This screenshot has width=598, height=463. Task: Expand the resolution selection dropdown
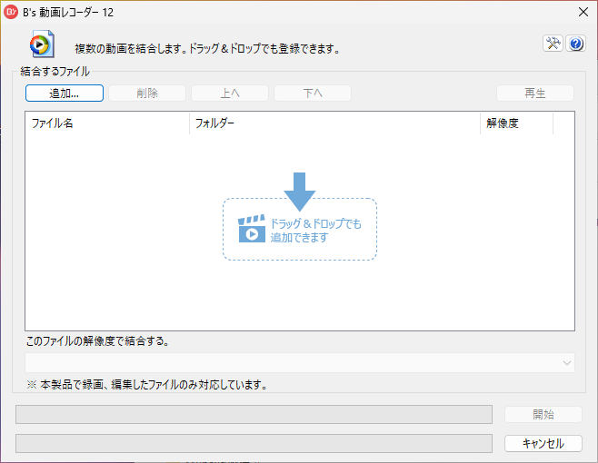pyautogui.click(x=299, y=362)
